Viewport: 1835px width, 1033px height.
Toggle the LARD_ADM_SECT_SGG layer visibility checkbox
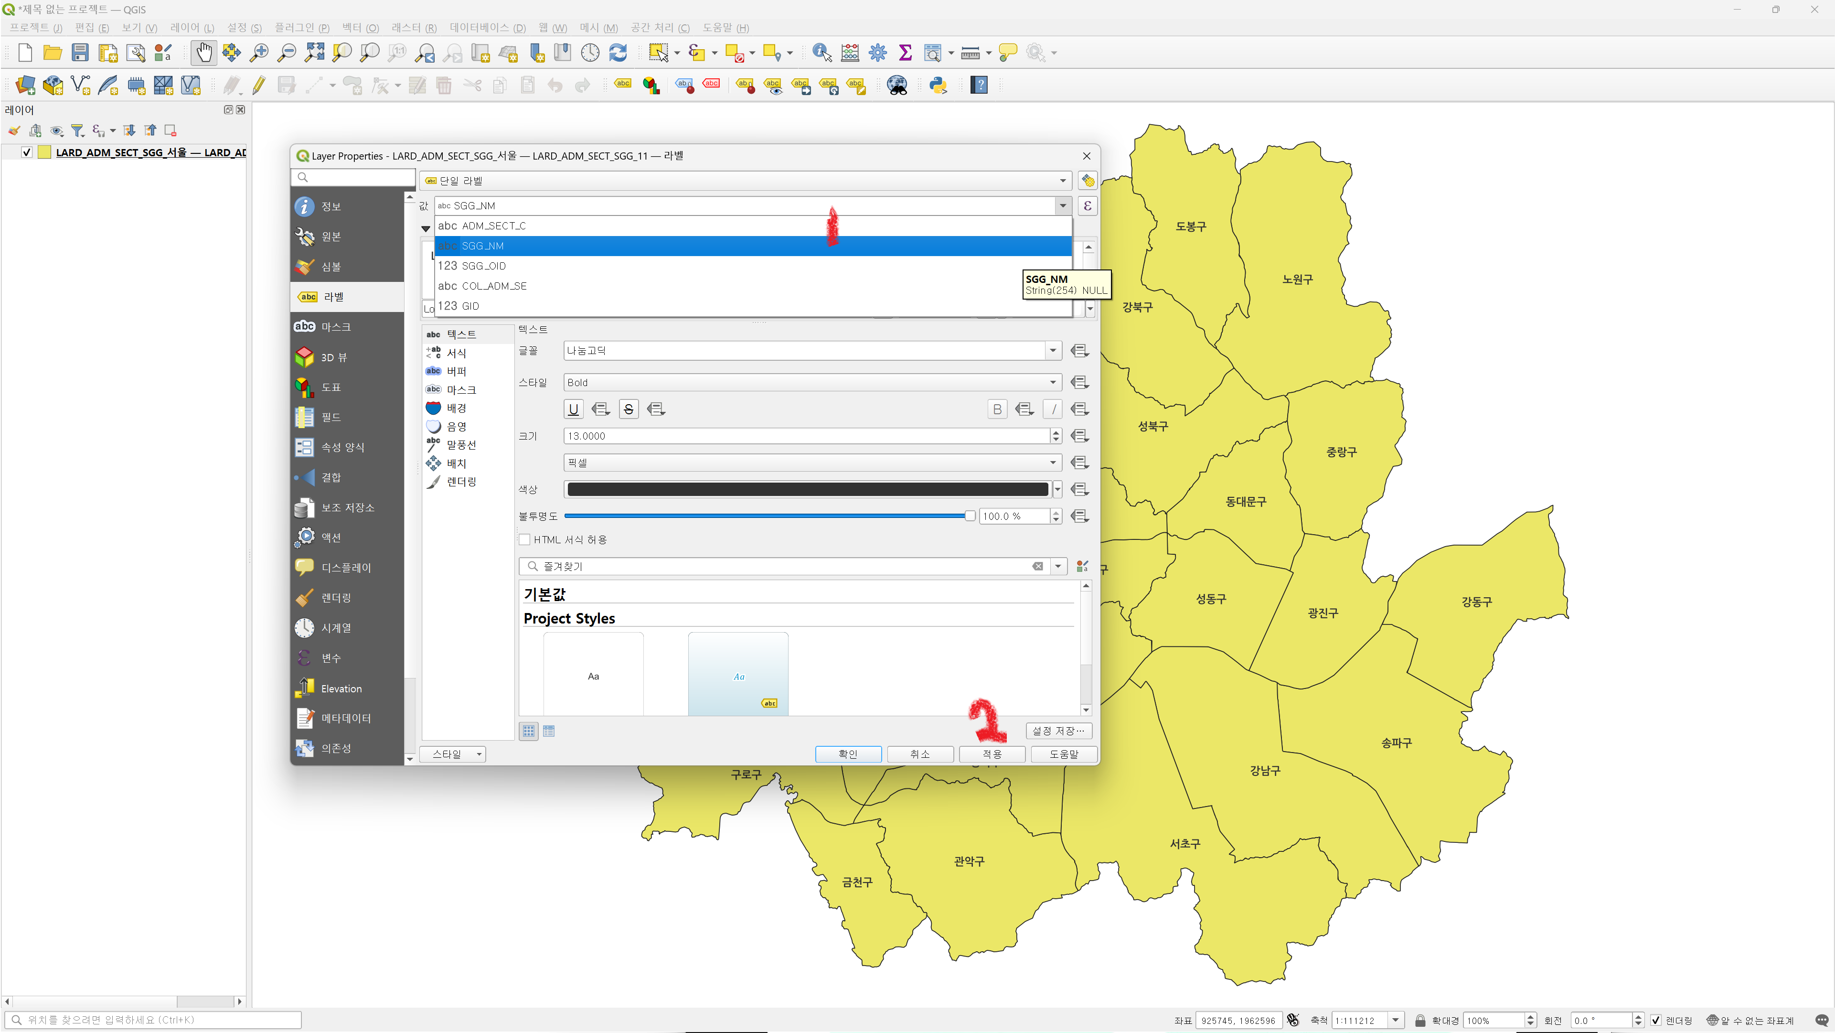27,152
